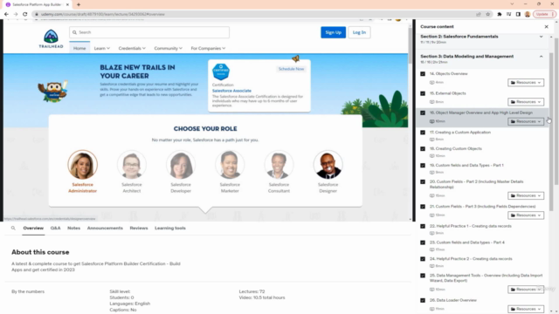Screen dimensions: 559x314
Task: Open the browser extensions puzzle icon
Action: click(x=500, y=14)
